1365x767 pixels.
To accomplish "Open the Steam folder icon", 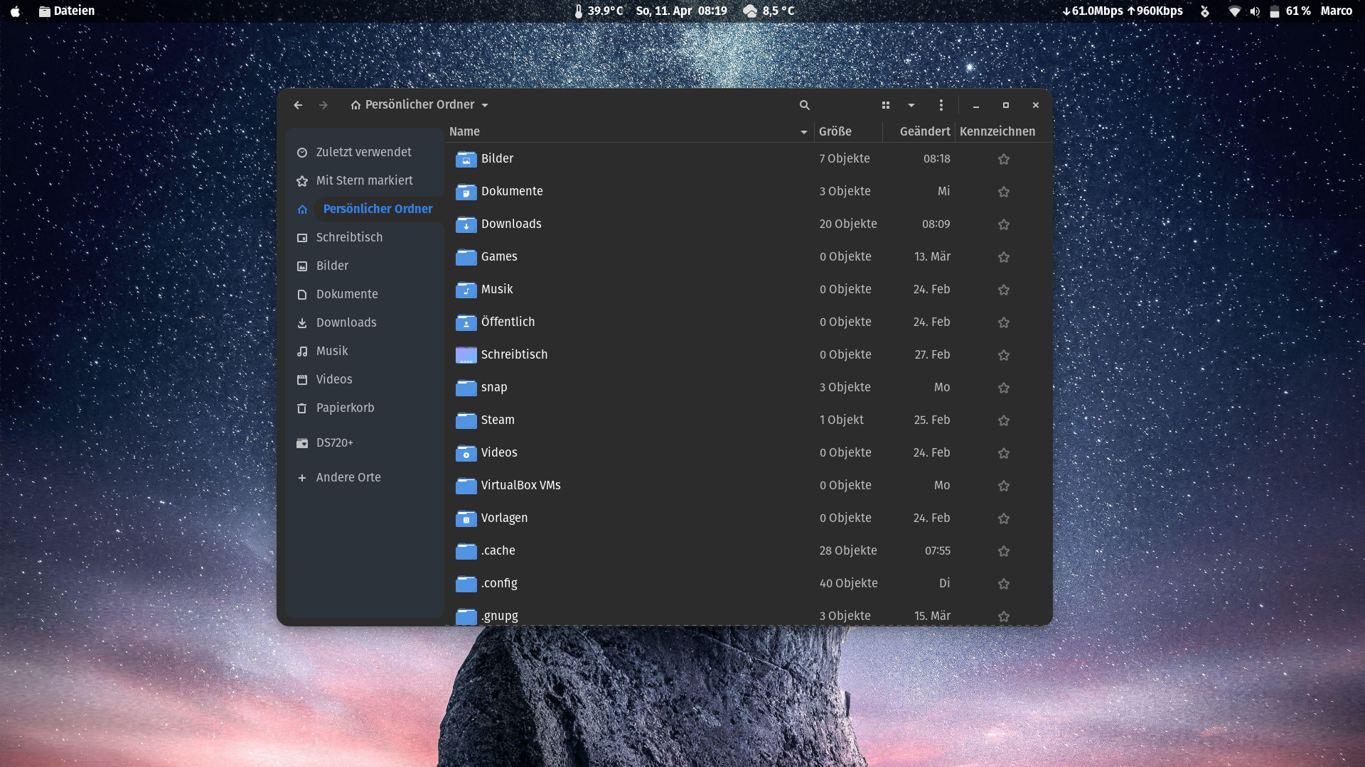I will pyautogui.click(x=466, y=420).
